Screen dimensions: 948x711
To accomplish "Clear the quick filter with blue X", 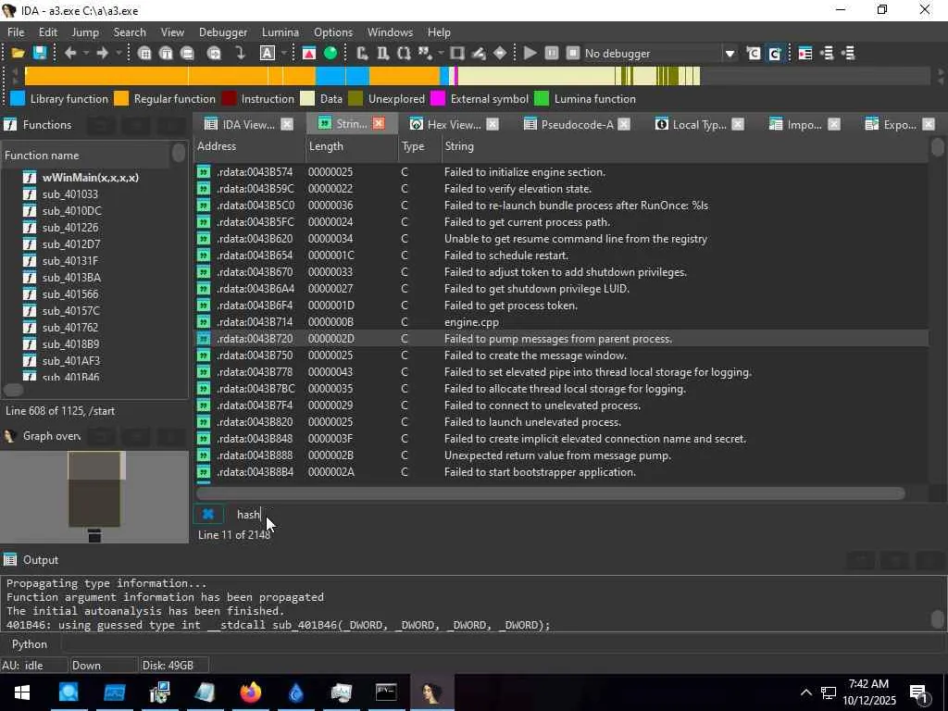I will [x=208, y=514].
